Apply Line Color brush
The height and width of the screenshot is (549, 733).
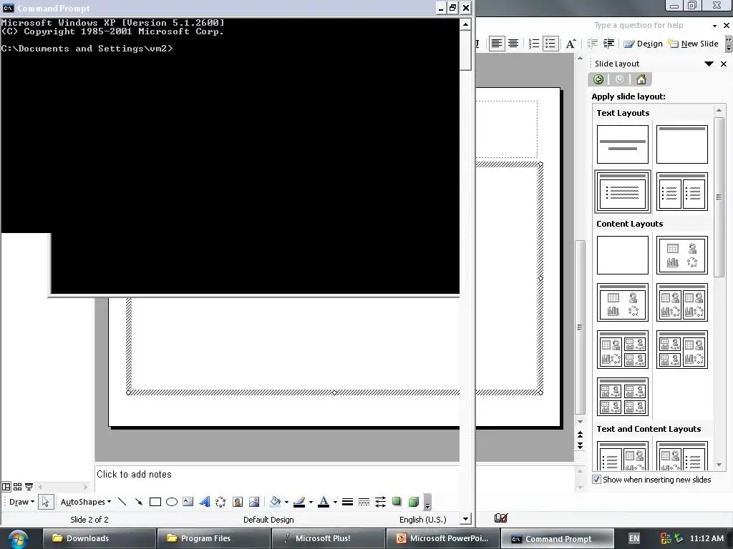[x=299, y=502]
